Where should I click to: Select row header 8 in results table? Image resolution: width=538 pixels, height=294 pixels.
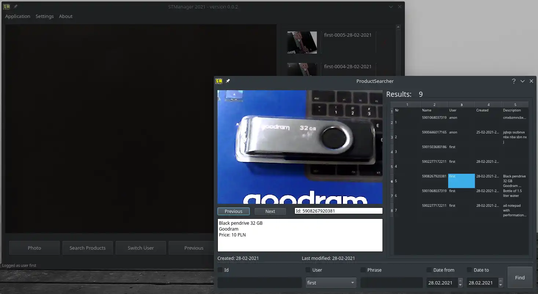pyautogui.click(x=392, y=210)
